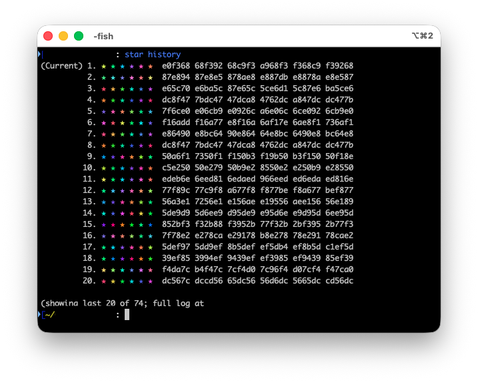Click hex code 7f6ce0
Image resolution: width=478 pixels, height=382 pixels.
(176, 110)
